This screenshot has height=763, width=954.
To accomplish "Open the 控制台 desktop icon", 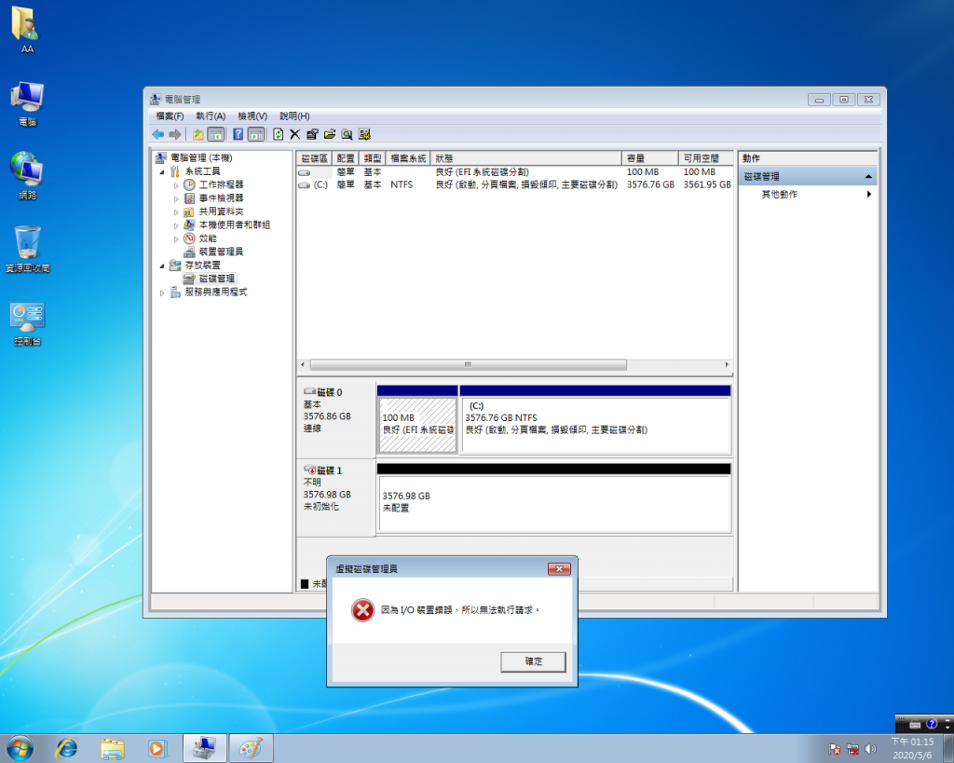I will point(27,323).
